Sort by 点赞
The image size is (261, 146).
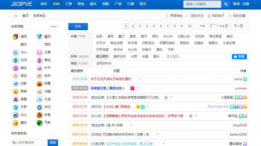(x=134, y=56)
